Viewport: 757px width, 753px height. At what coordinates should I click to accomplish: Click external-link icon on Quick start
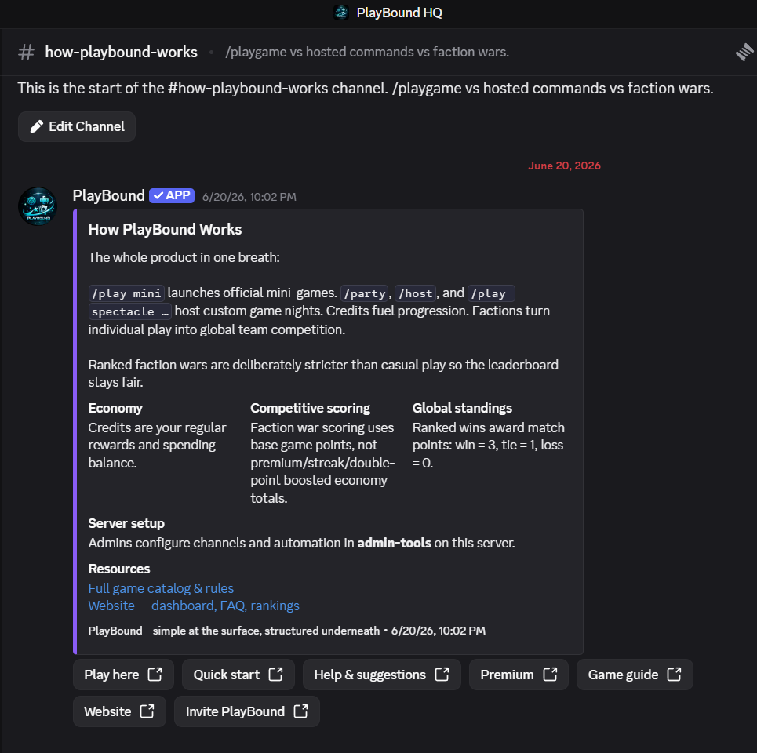click(x=275, y=675)
